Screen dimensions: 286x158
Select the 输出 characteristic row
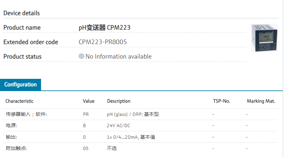[11, 137]
